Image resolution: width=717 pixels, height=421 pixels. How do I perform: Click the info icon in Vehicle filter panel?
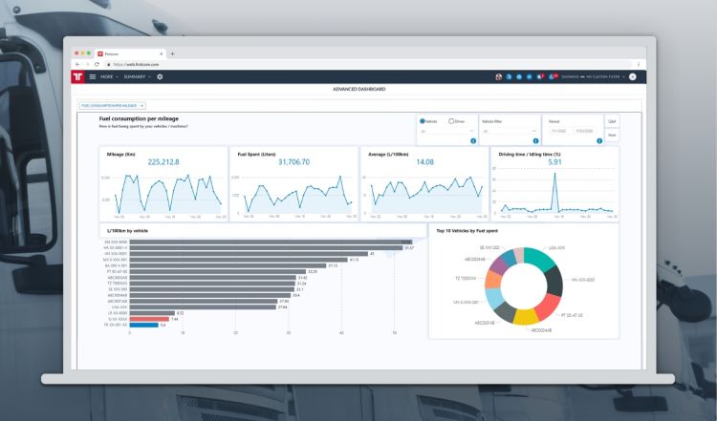[x=536, y=141]
